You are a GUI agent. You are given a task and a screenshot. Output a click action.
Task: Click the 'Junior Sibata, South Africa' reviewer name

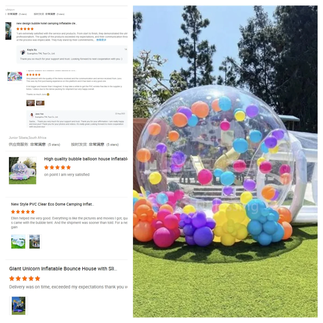[27, 138]
